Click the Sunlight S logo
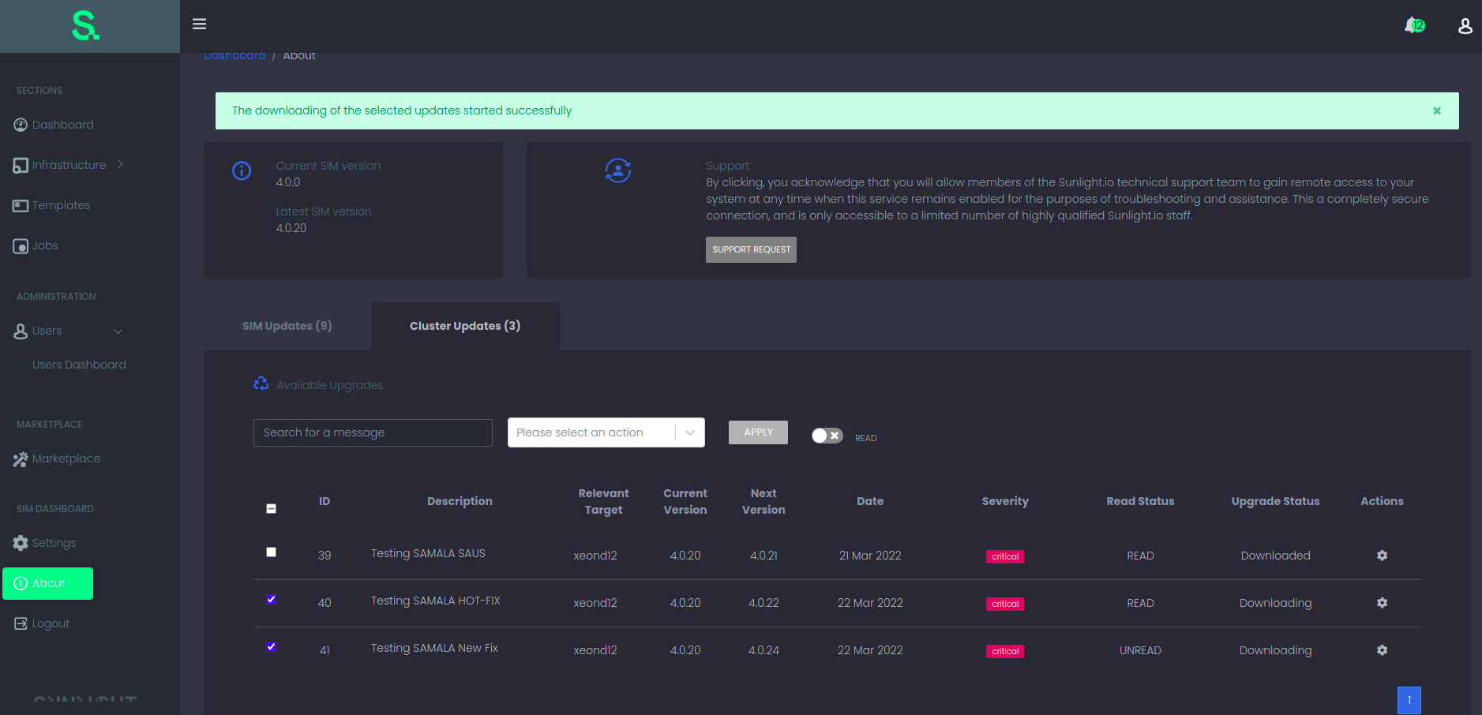Image resolution: width=1482 pixels, height=715 pixels. tap(85, 26)
